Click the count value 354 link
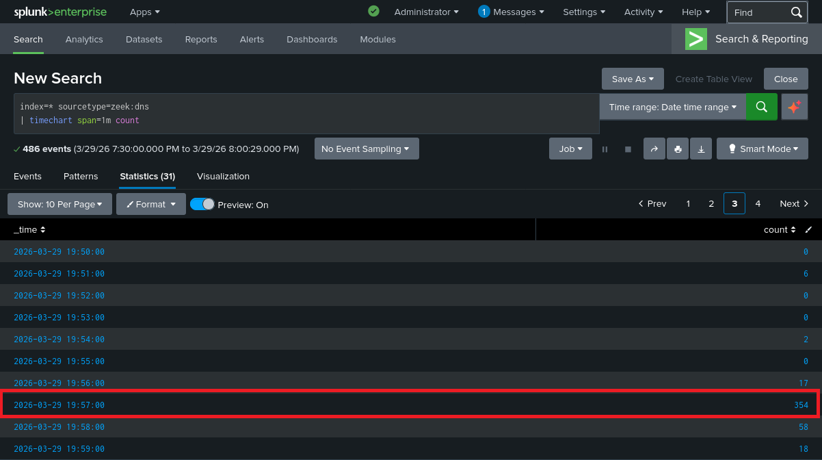Image resolution: width=822 pixels, height=460 pixels. [800, 405]
